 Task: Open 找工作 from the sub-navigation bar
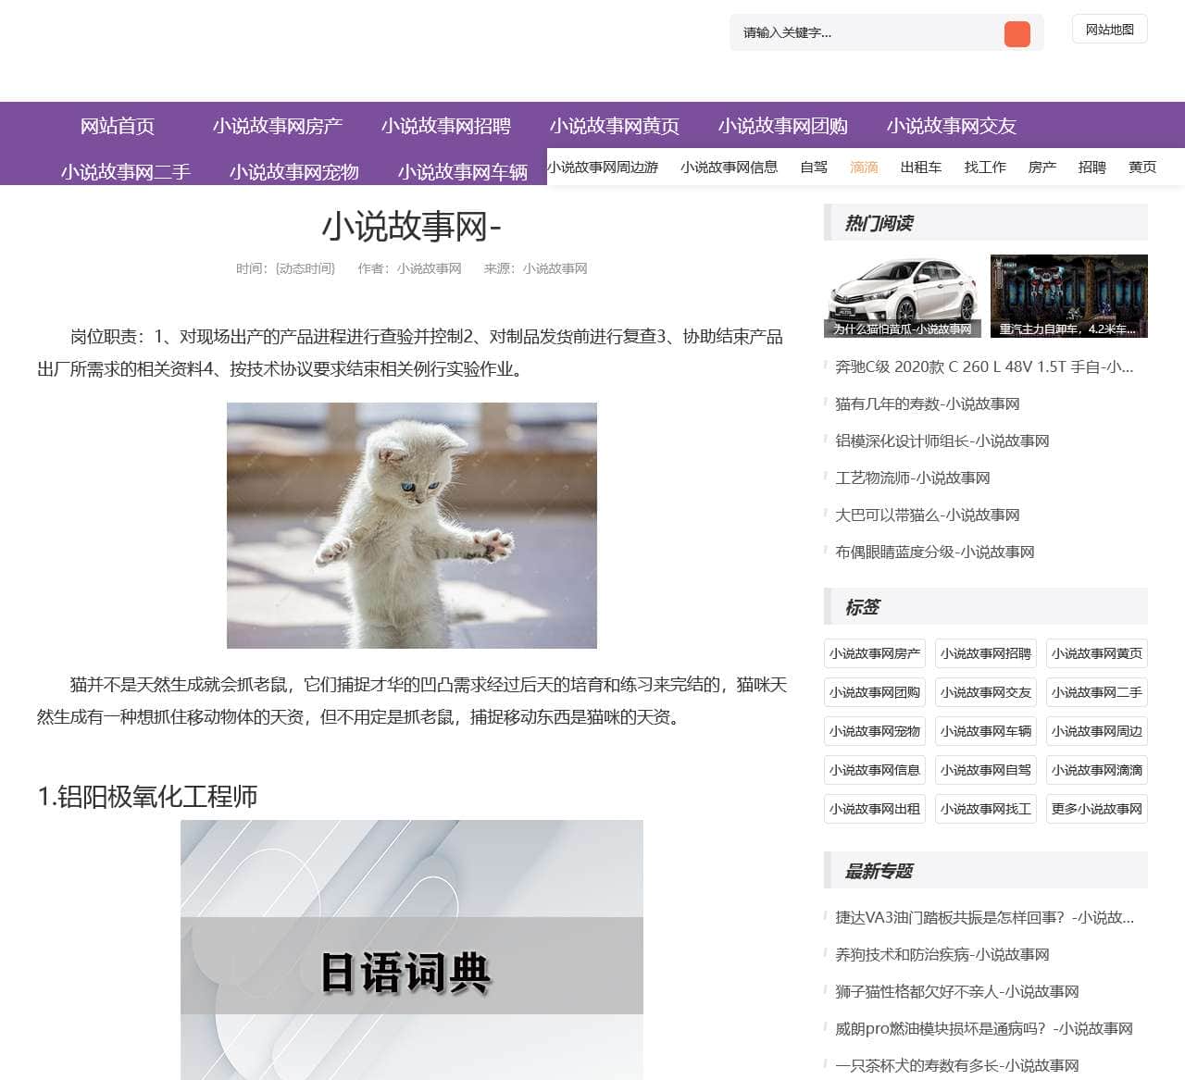[984, 168]
